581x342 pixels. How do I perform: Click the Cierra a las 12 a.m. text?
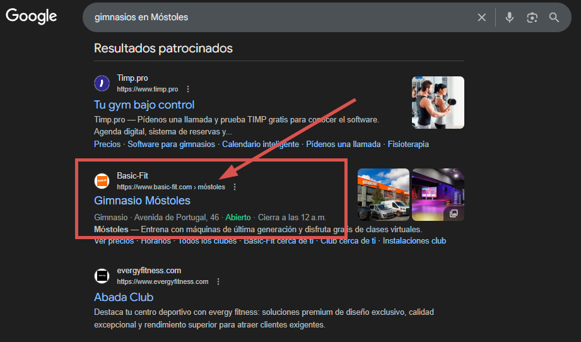292,218
